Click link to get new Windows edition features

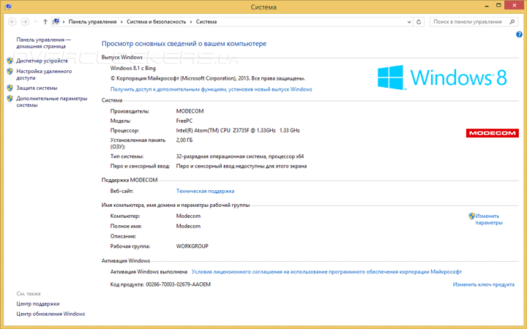point(211,89)
